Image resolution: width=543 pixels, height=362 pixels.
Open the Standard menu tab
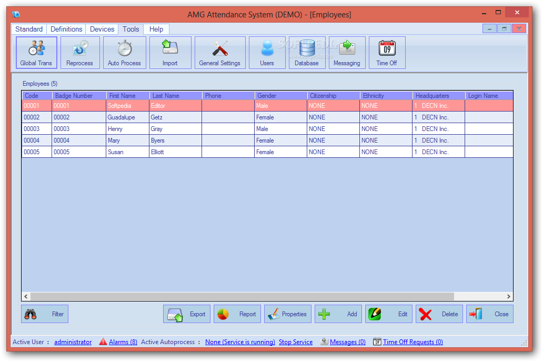pos(29,29)
